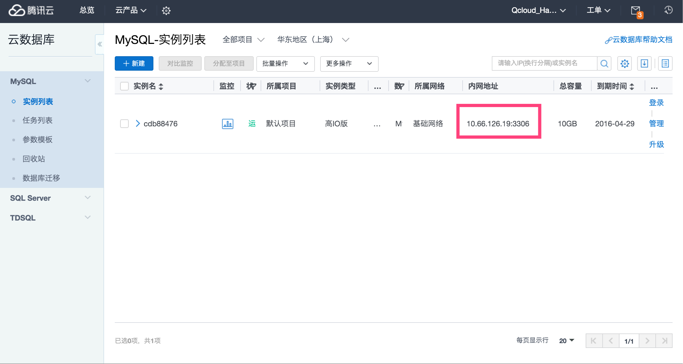Click the 升级 link for cdb88476

[x=656, y=145]
